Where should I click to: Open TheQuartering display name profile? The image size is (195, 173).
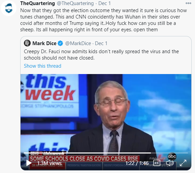tap(38, 3)
